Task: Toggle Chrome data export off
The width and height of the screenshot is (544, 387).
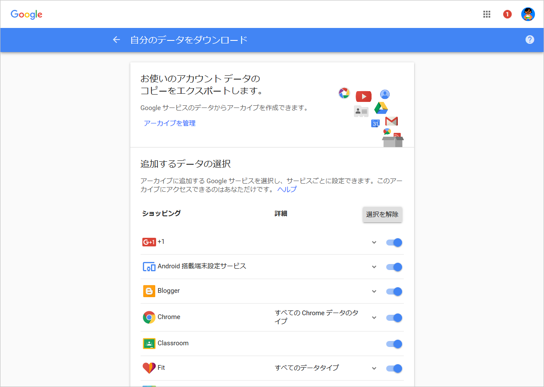Action: 394,318
